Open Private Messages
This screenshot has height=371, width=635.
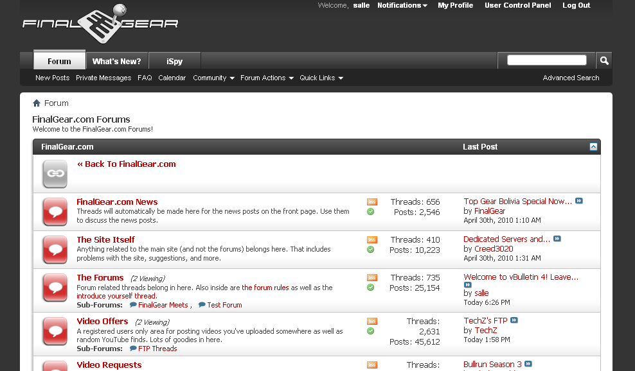[x=103, y=78]
